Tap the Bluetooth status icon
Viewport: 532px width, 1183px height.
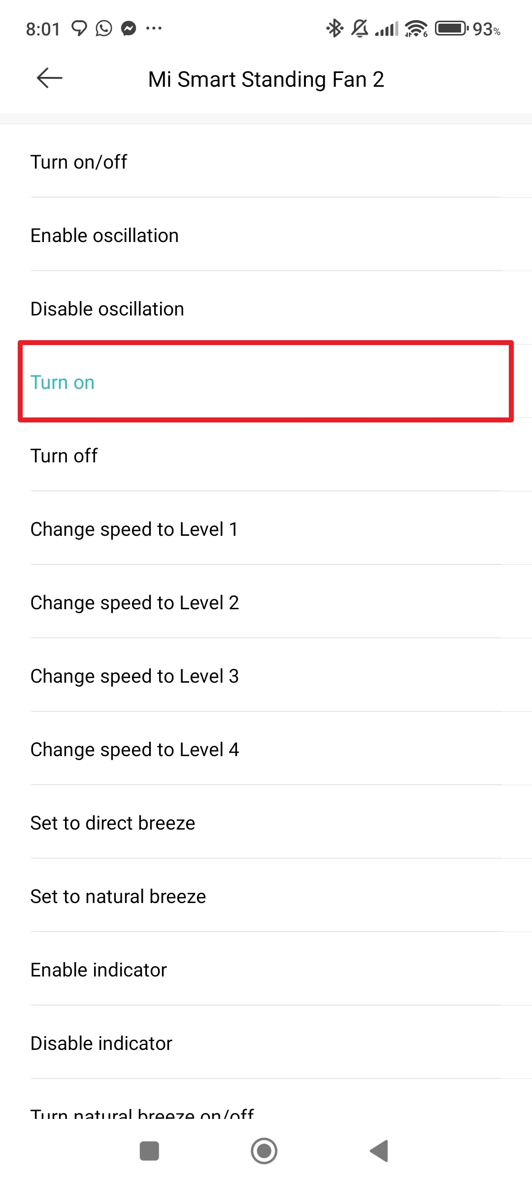[334, 29]
